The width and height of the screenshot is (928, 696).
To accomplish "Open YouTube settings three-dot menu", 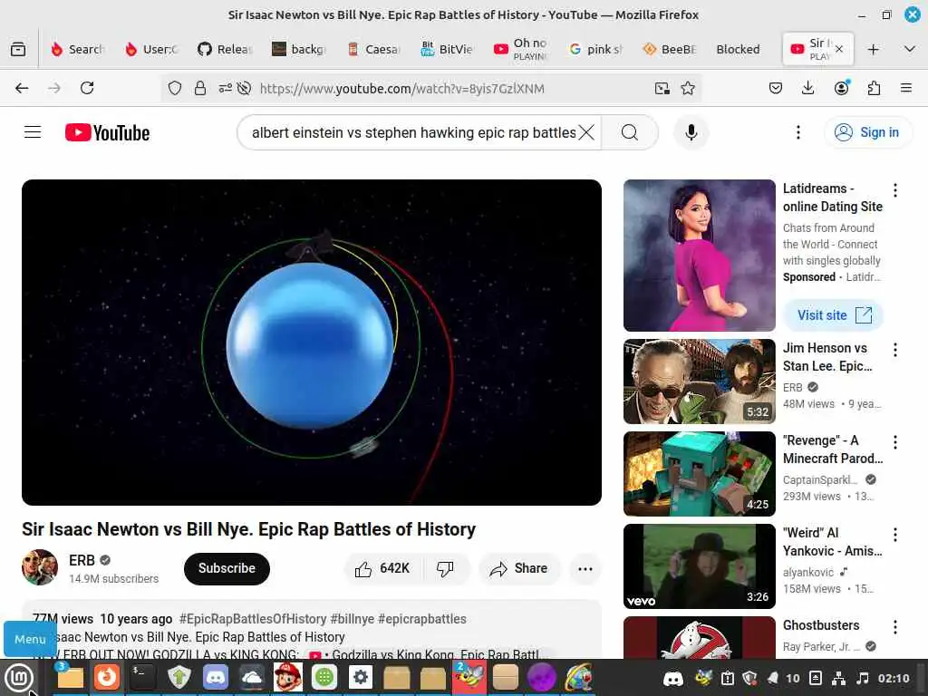I will (797, 132).
